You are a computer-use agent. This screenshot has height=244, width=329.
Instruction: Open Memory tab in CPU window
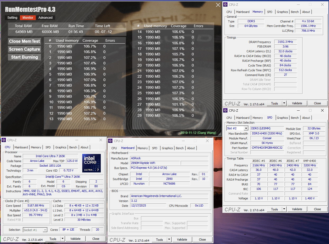pyautogui.click(x=36, y=147)
